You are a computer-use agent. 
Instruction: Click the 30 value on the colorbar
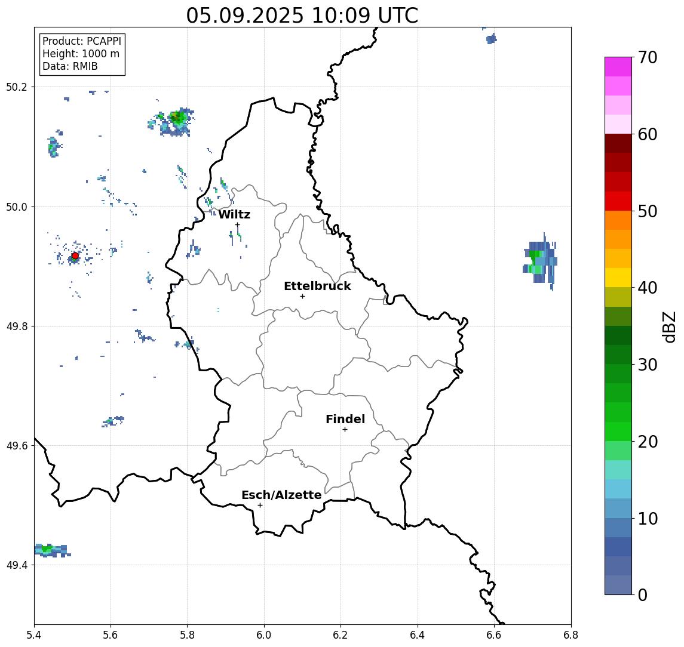(x=648, y=365)
